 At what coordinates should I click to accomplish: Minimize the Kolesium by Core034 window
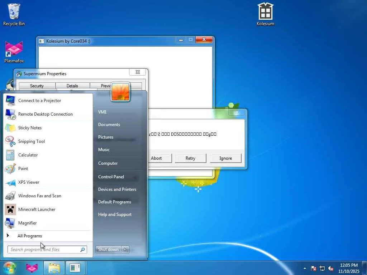[x=181, y=40]
